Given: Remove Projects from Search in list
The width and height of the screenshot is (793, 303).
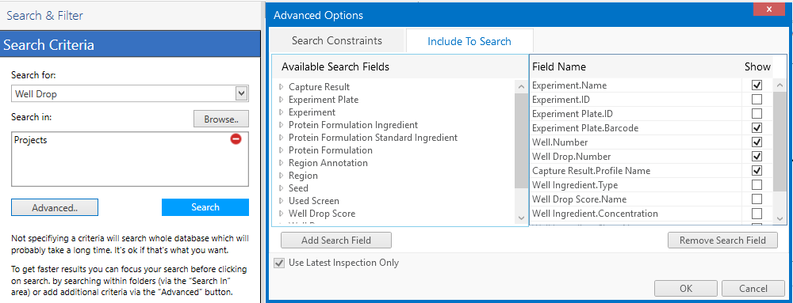Looking at the screenshot, I should (x=236, y=138).
